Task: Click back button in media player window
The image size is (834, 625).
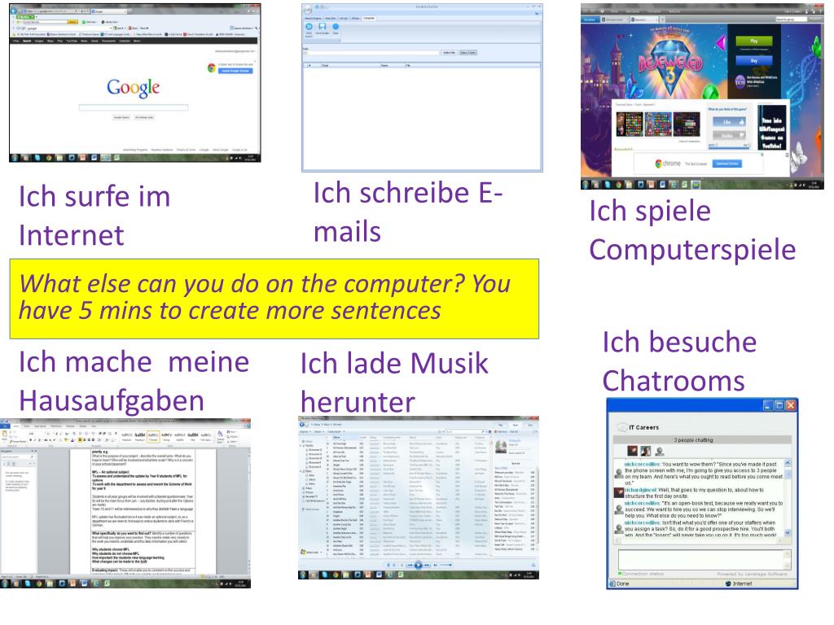Action: click(x=303, y=425)
